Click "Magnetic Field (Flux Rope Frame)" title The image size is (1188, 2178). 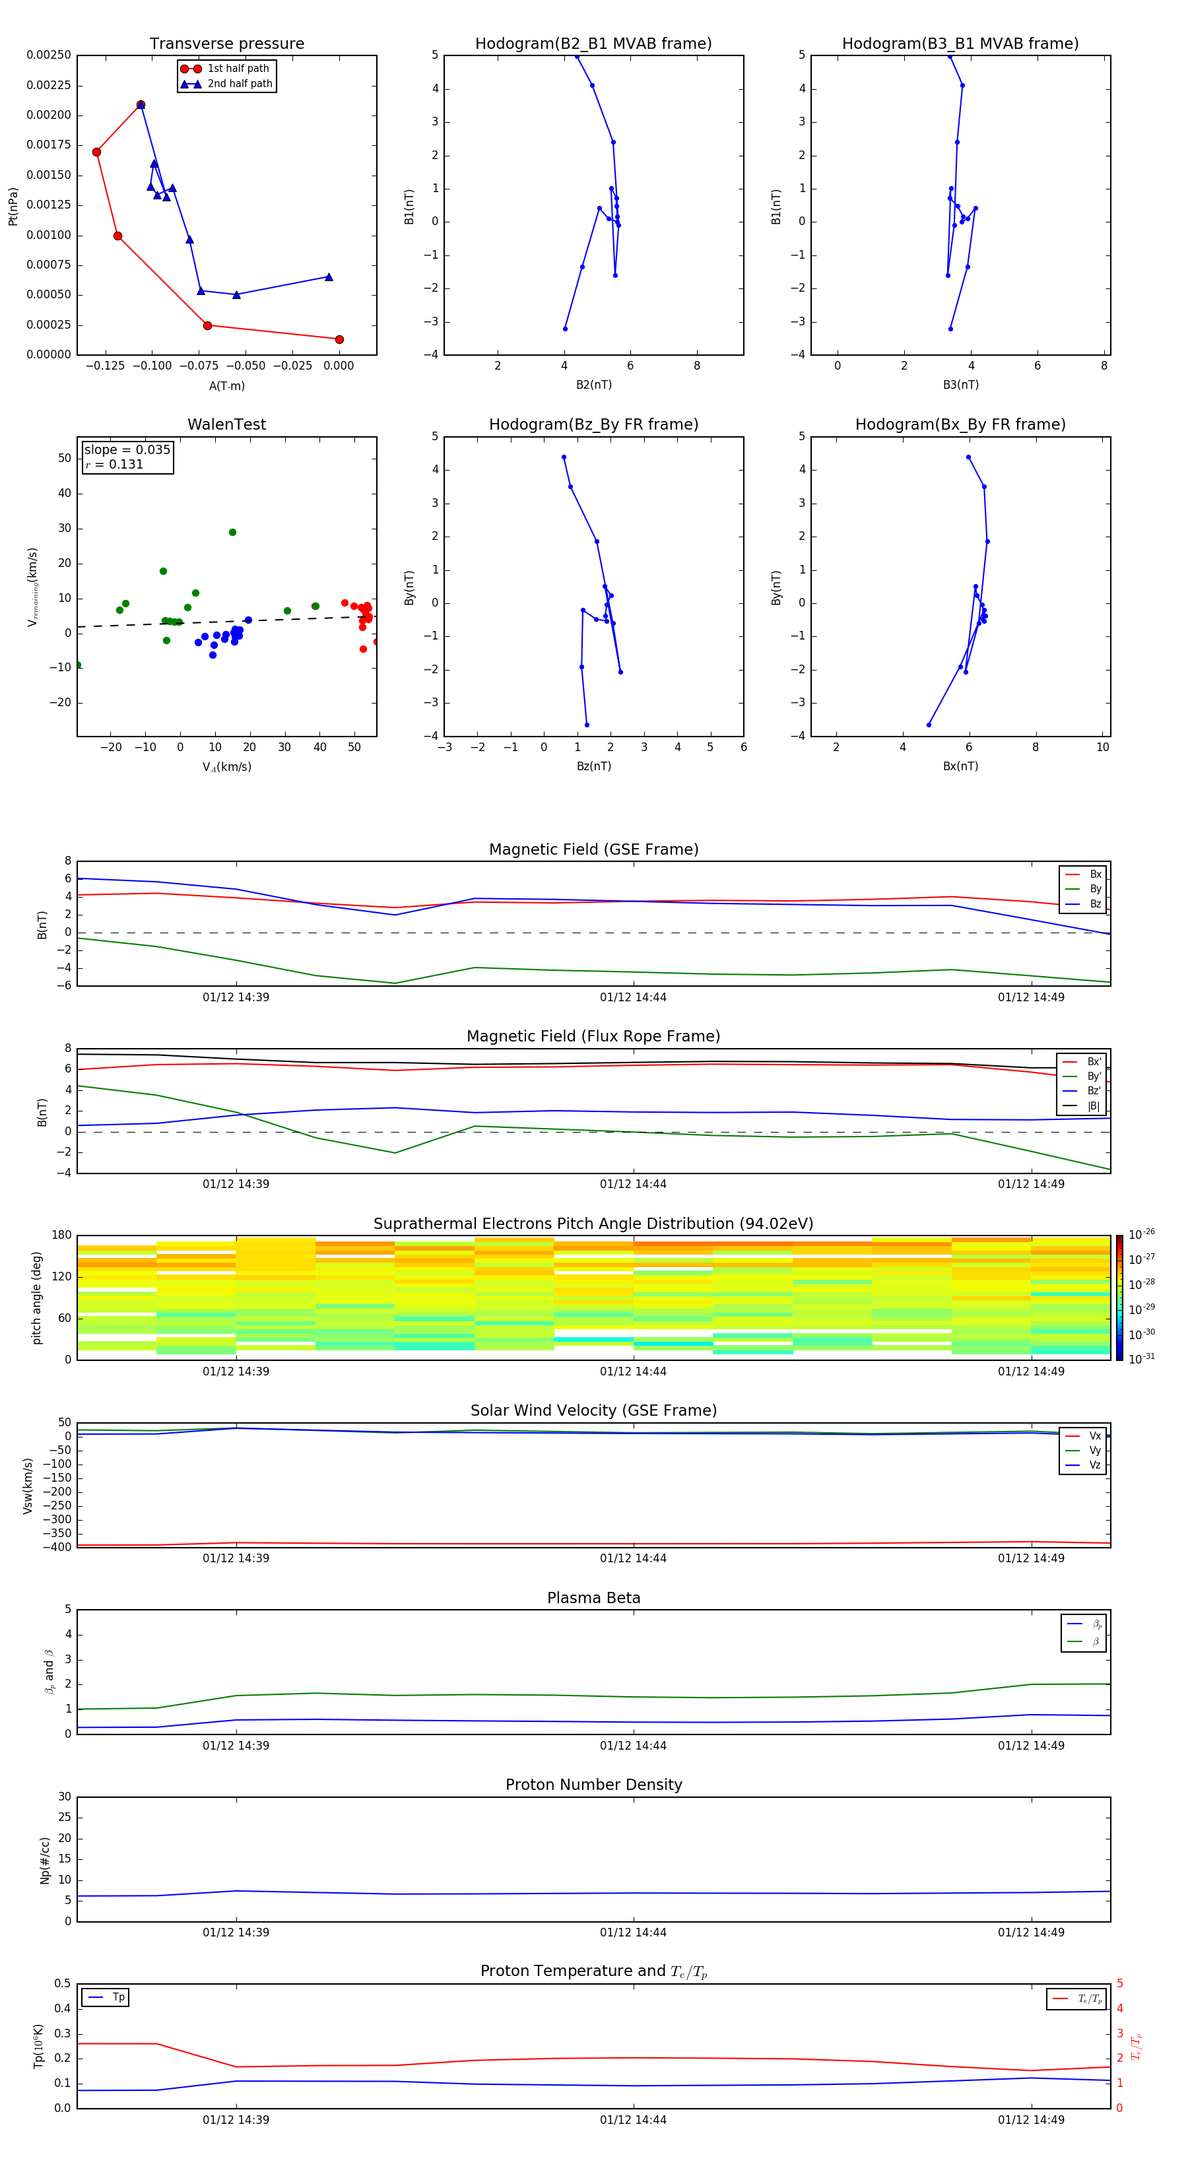pos(593,1037)
